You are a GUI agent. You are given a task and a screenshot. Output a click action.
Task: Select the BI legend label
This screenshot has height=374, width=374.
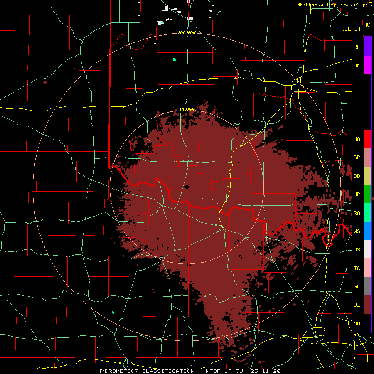(357, 305)
